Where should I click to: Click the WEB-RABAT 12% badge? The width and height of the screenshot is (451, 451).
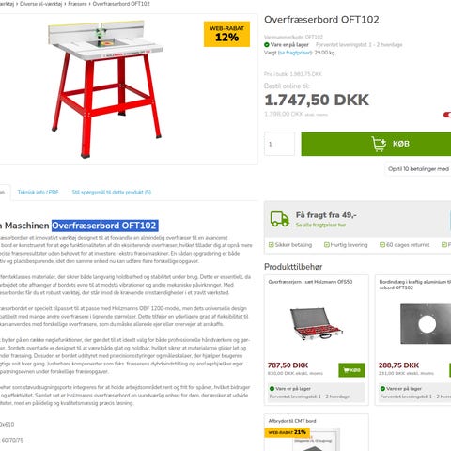226,34
